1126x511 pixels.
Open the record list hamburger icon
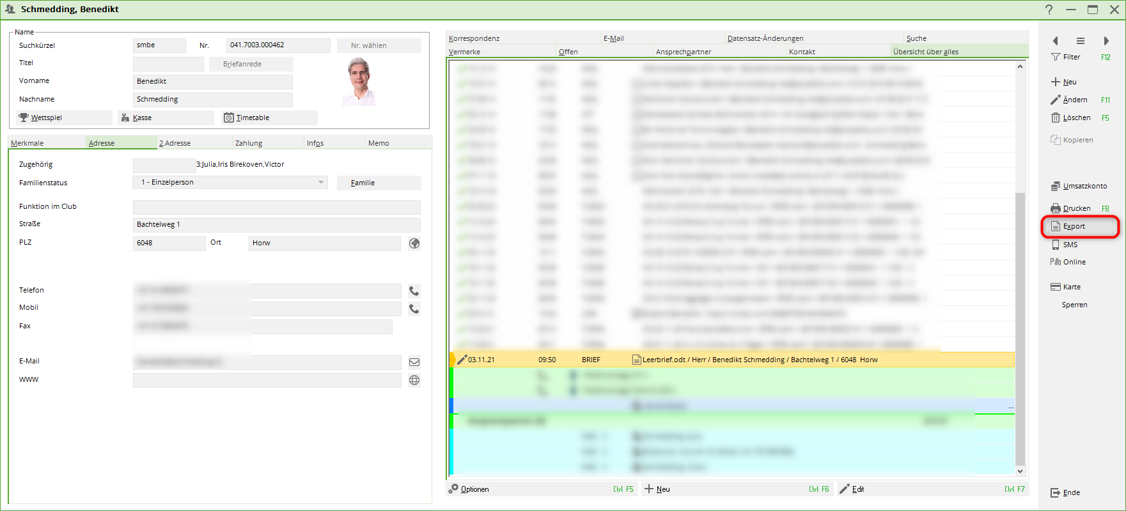tap(1081, 41)
